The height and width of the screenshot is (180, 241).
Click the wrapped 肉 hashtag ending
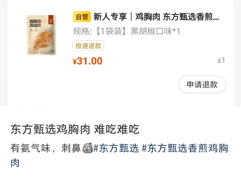pos(15,163)
